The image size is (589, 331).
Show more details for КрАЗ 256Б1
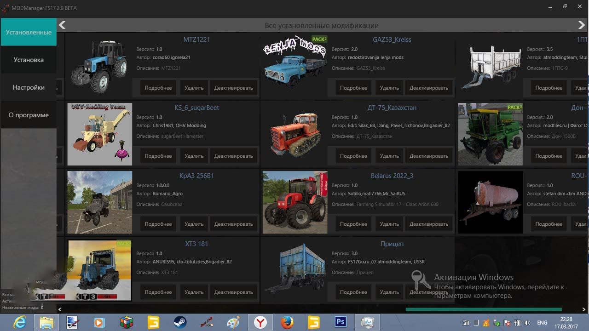(x=158, y=224)
